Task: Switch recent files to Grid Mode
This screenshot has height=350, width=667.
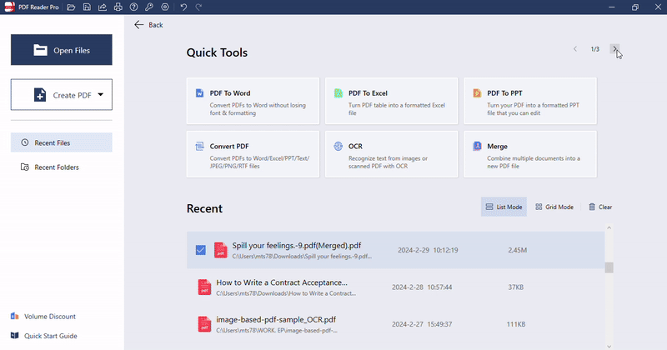Action: [554, 207]
